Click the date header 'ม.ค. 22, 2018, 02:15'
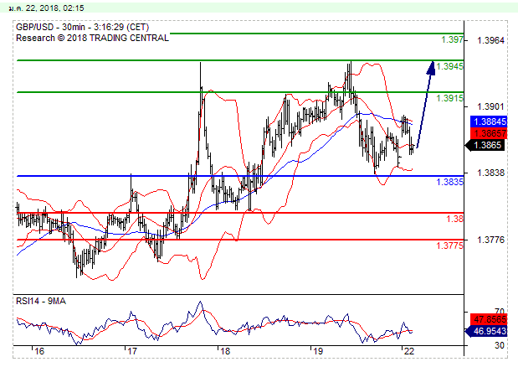The width and height of the screenshot is (518, 367). coord(46,8)
